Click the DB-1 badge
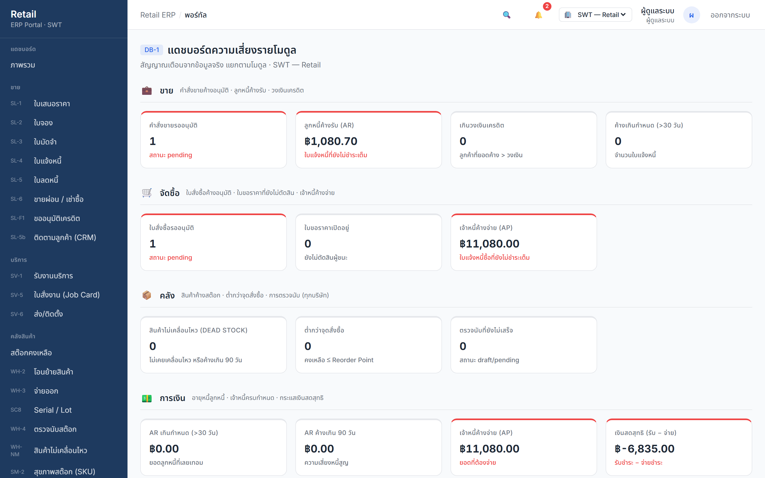The image size is (765, 478). tap(152, 50)
